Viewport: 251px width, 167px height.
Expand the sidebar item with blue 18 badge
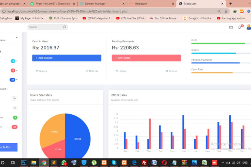pyautogui.click(x=13, y=80)
